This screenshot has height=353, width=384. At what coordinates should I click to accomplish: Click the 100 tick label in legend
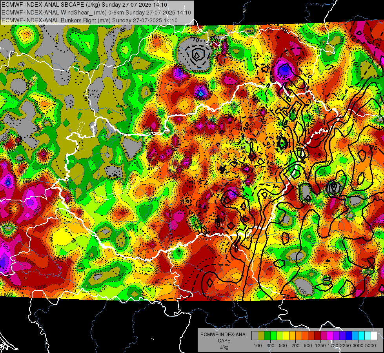coord(258,346)
